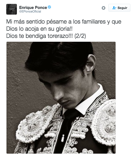Viewport: 136px width, 156px height.
Task: Click the blue verified badge beside Enrique Ponce
Action: click(x=49, y=7)
